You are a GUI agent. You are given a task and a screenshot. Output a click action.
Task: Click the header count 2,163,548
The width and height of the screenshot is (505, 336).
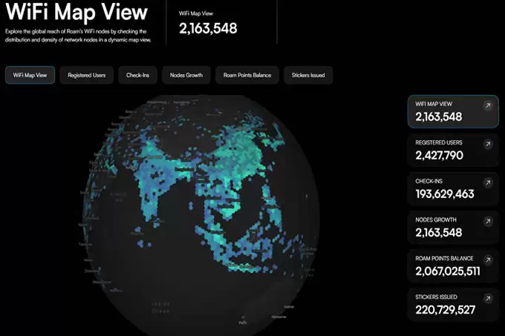pyautogui.click(x=208, y=29)
